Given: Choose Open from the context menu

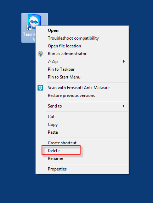Looking at the screenshot, I should [53, 30].
